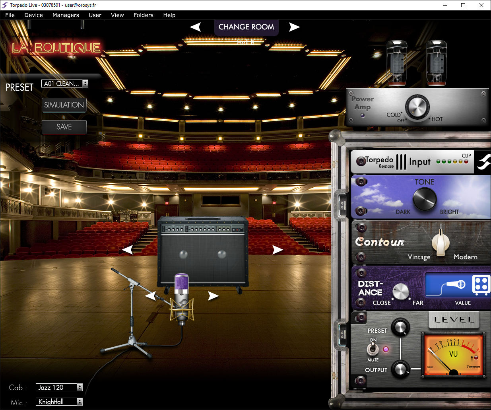Open the Preset A01 CLEAN dropdown
This screenshot has height=410, width=491.
tap(85, 84)
